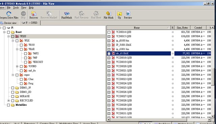Expand the ?OUND tree node
Screen dimensions: 216x124
click(x=17, y=66)
